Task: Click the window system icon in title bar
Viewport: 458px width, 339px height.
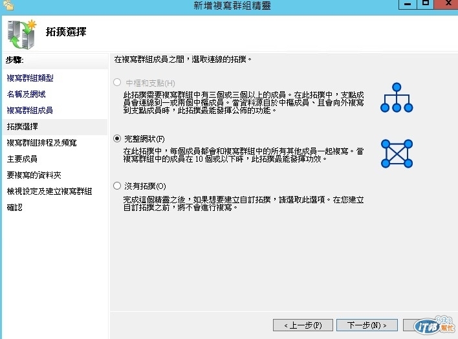Action: click(8, 5)
